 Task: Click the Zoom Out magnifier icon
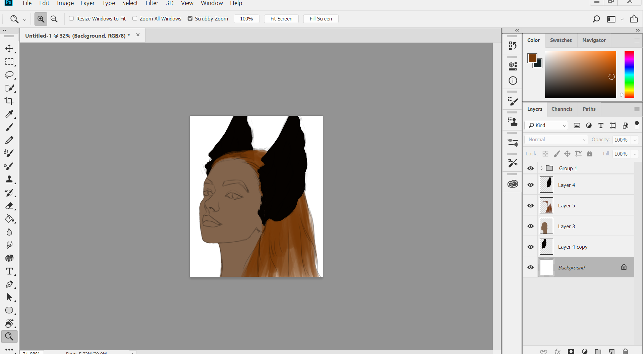tap(54, 19)
